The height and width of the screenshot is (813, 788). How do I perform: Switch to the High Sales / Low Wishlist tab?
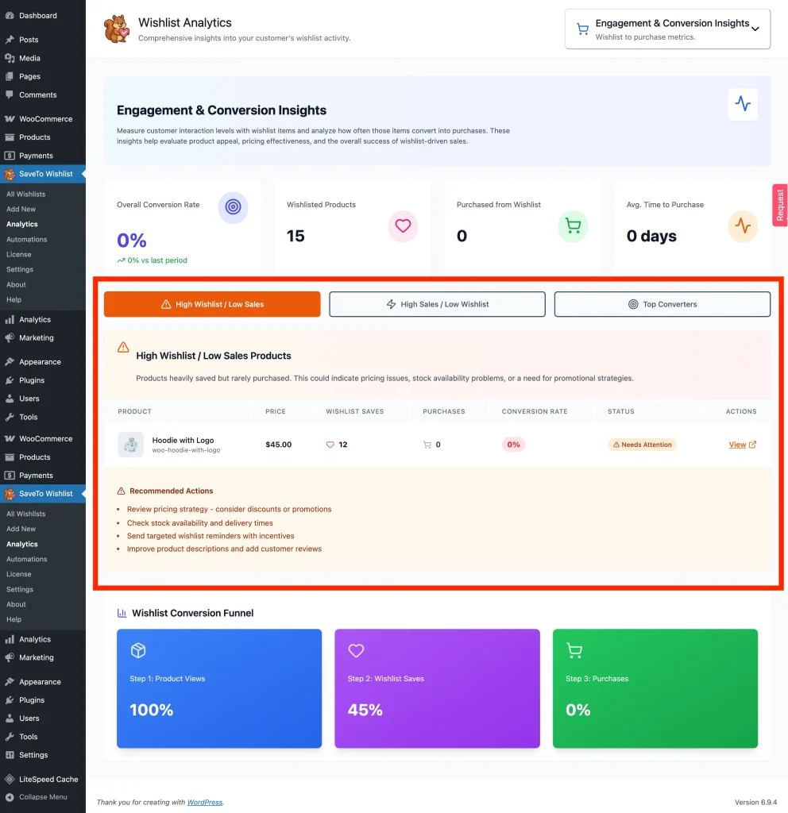pyautogui.click(x=436, y=303)
